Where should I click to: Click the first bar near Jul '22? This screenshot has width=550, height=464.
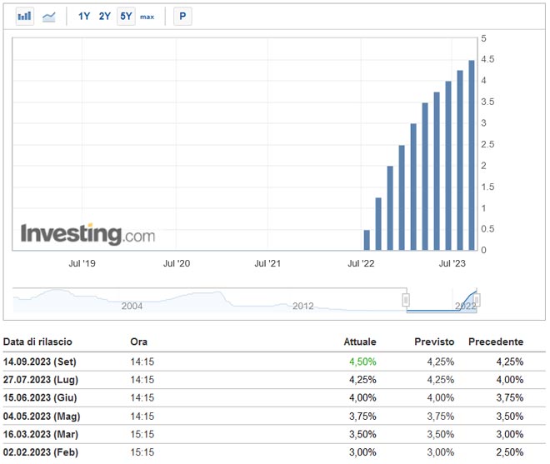coord(367,240)
